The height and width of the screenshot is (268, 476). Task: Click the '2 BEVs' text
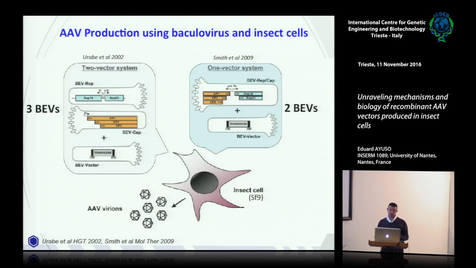(x=301, y=108)
